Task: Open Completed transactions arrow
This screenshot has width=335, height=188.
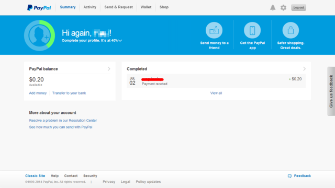Action: (x=304, y=69)
